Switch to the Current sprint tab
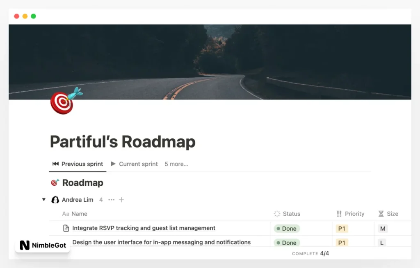 134,164
